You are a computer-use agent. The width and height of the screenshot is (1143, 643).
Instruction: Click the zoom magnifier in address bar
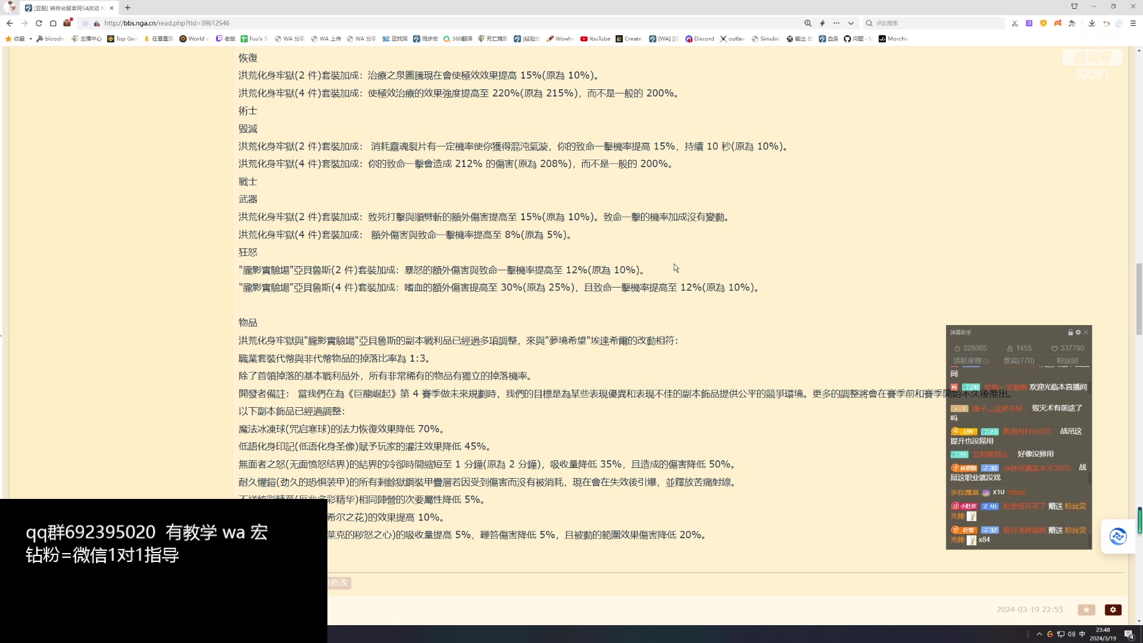[x=808, y=23]
